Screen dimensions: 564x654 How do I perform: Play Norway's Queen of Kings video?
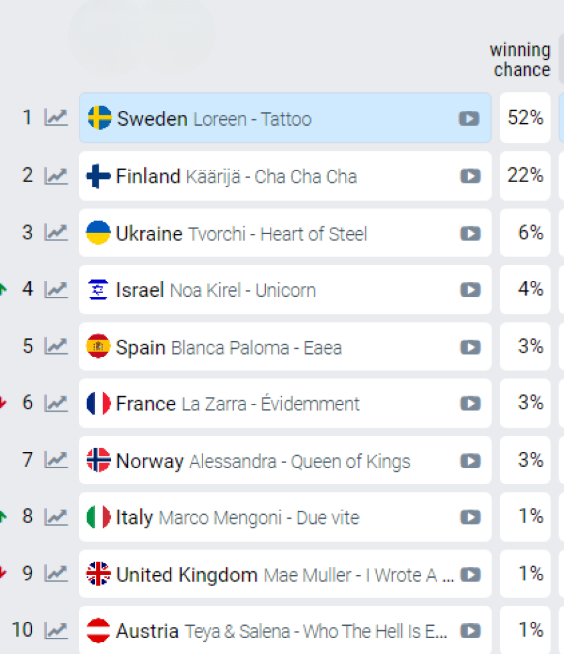tap(470, 461)
